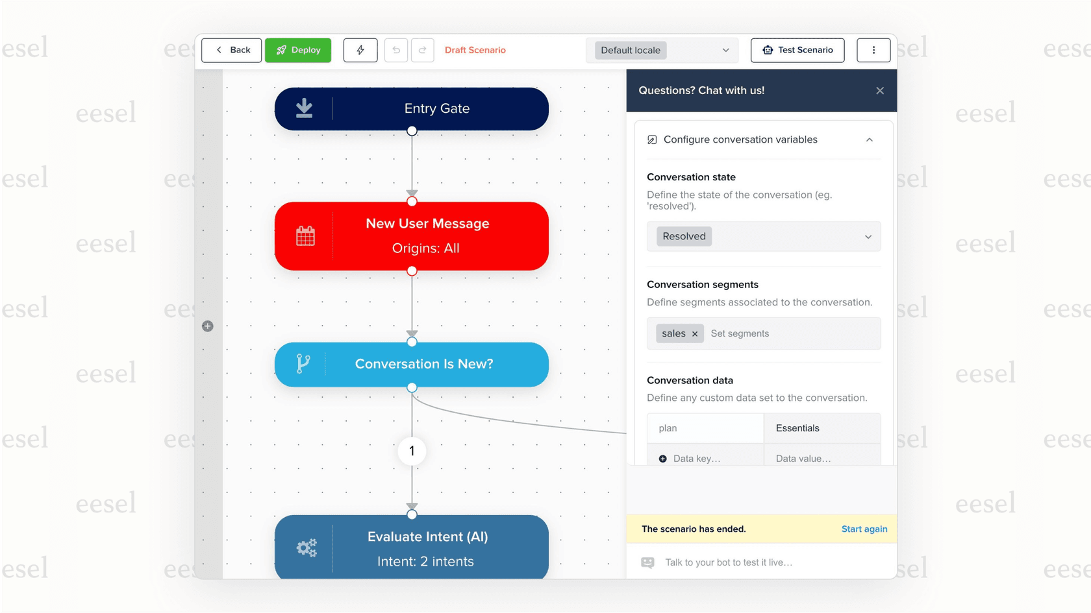Collapse the Configure conversation variables section
1091x613 pixels.
tap(870, 139)
